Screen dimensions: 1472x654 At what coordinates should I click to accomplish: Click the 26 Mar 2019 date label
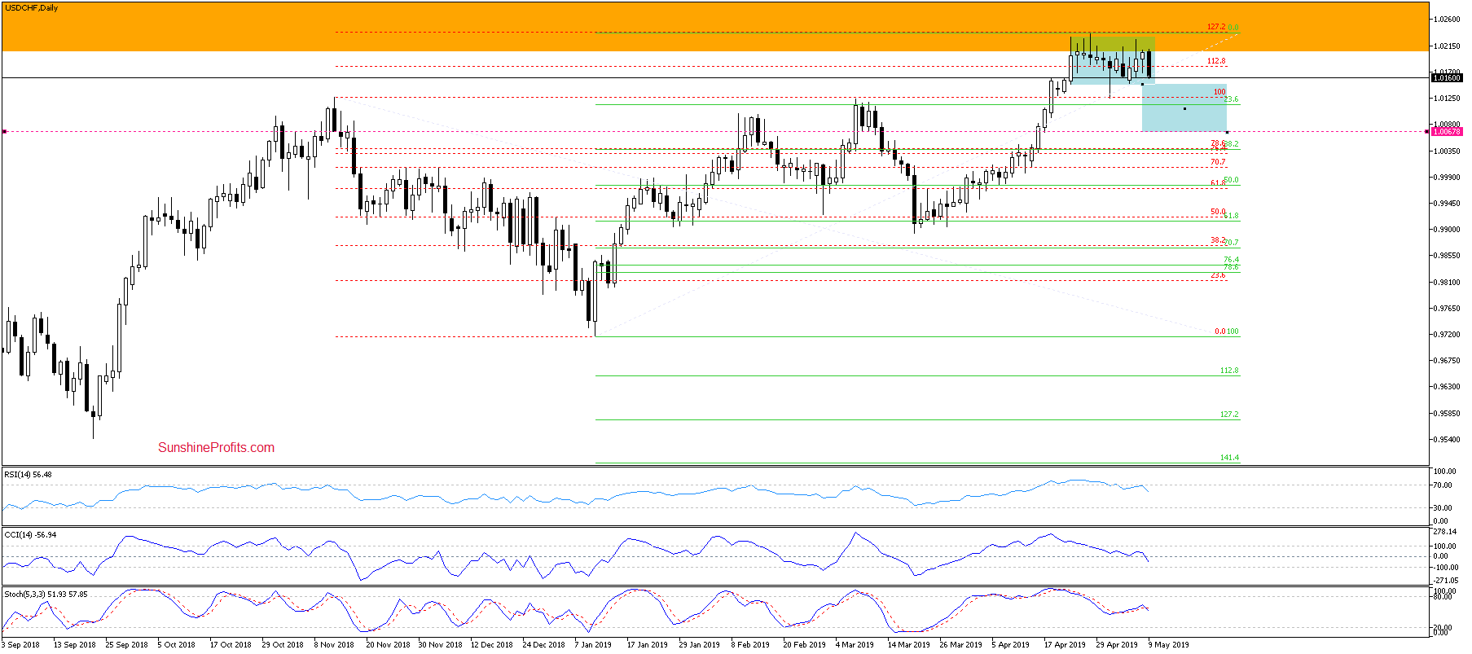pos(960,644)
